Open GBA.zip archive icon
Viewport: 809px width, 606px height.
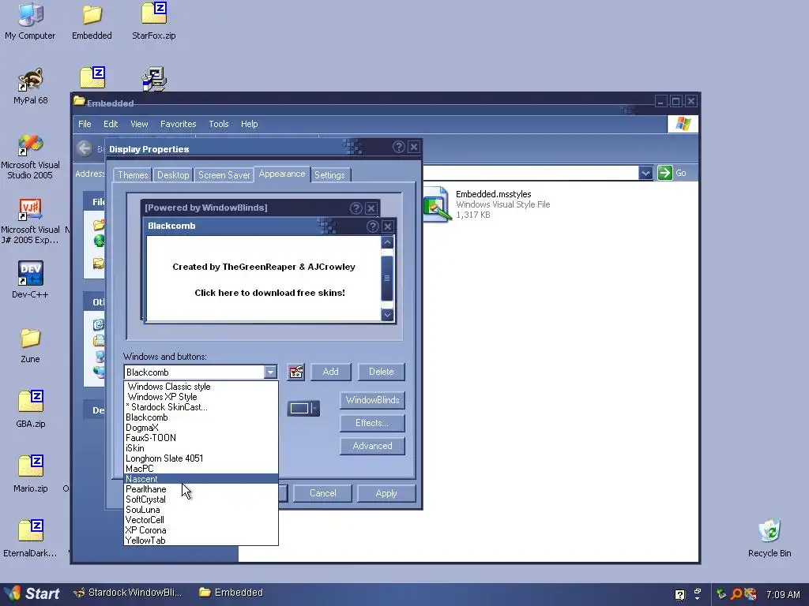point(31,410)
